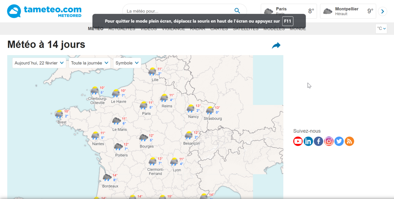Screen dimensions: 394x199
Task: Click the magnifying glass search icon
Action: point(237,11)
